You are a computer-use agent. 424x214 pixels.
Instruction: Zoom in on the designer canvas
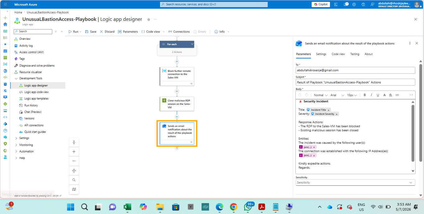click(x=74, y=151)
